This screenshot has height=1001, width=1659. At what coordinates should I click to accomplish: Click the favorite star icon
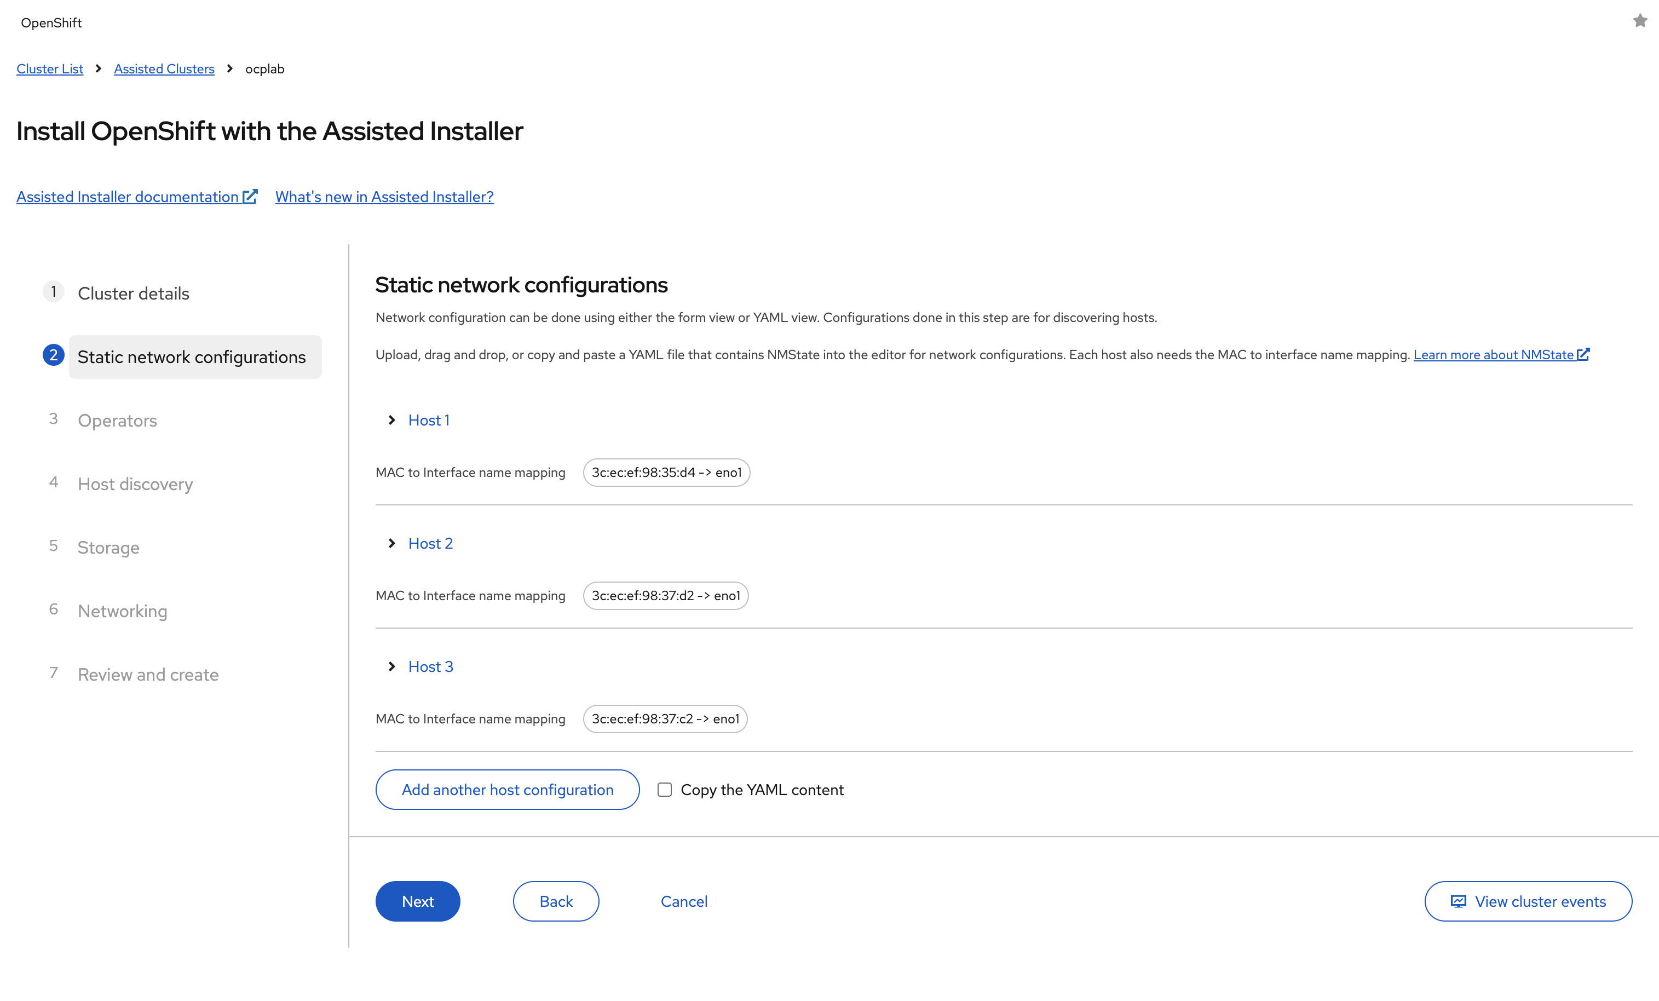point(1640,21)
